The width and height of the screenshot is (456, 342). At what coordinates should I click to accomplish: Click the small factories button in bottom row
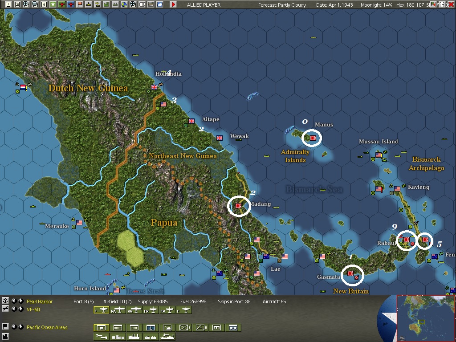click(151, 337)
